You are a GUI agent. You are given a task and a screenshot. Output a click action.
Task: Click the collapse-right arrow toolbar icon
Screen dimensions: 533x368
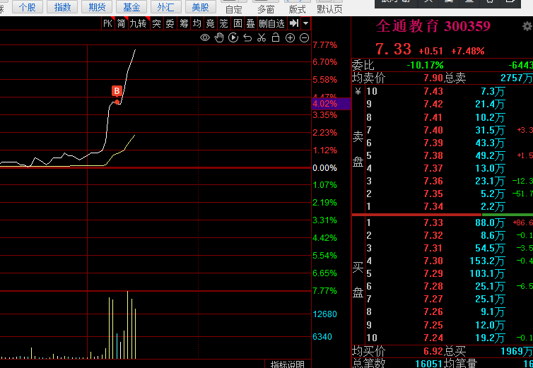tap(294, 23)
